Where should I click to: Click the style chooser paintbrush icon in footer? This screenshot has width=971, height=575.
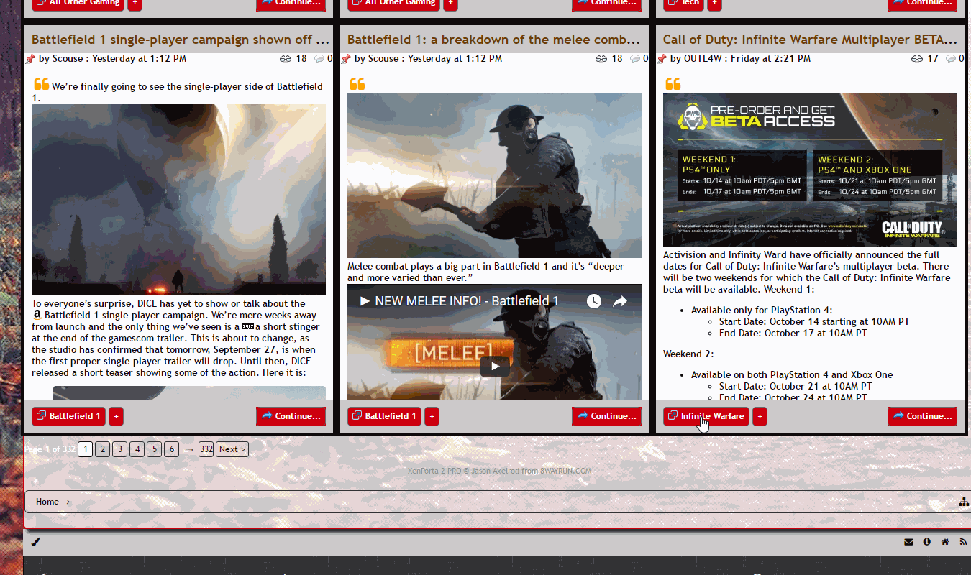point(36,542)
